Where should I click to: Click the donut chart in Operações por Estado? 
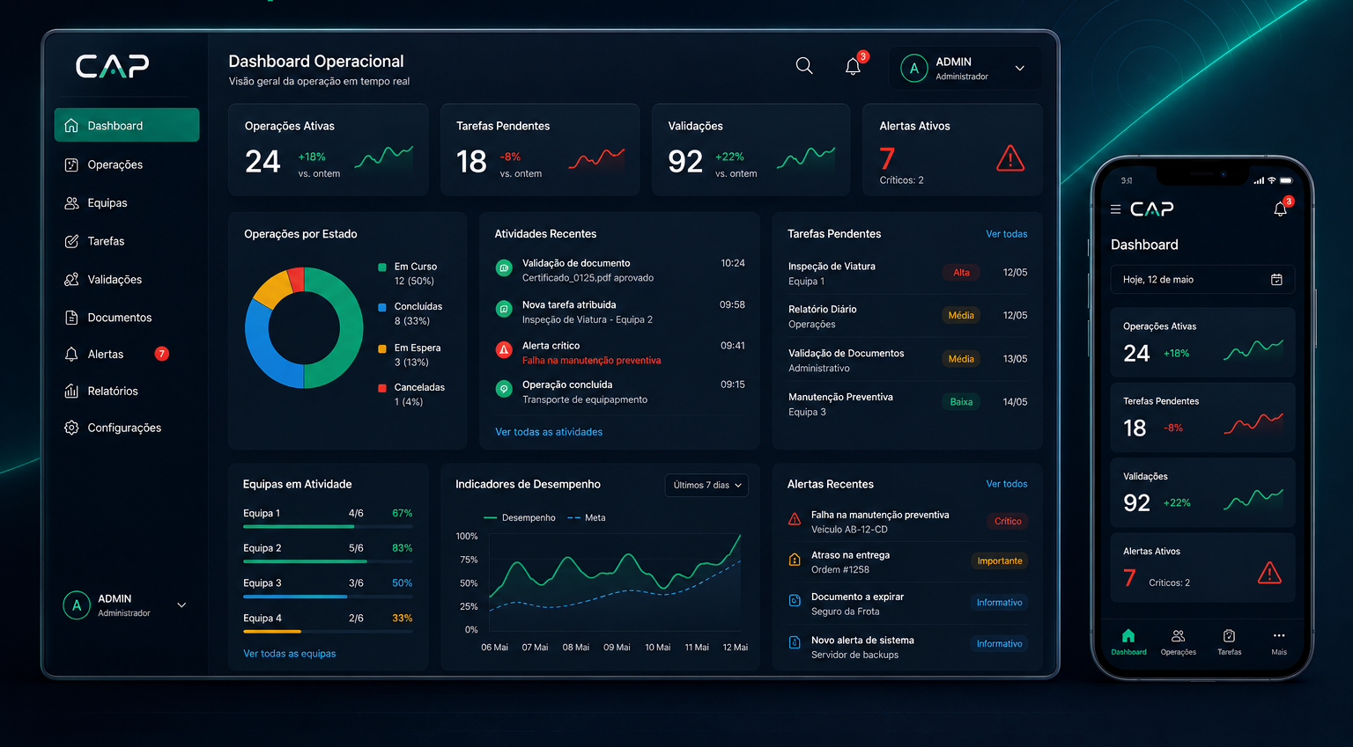coord(304,328)
